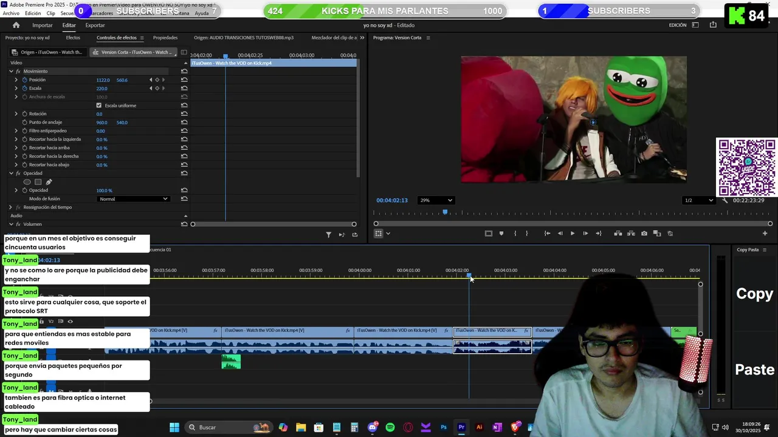Open the workspaces icon in header

tap(695, 25)
